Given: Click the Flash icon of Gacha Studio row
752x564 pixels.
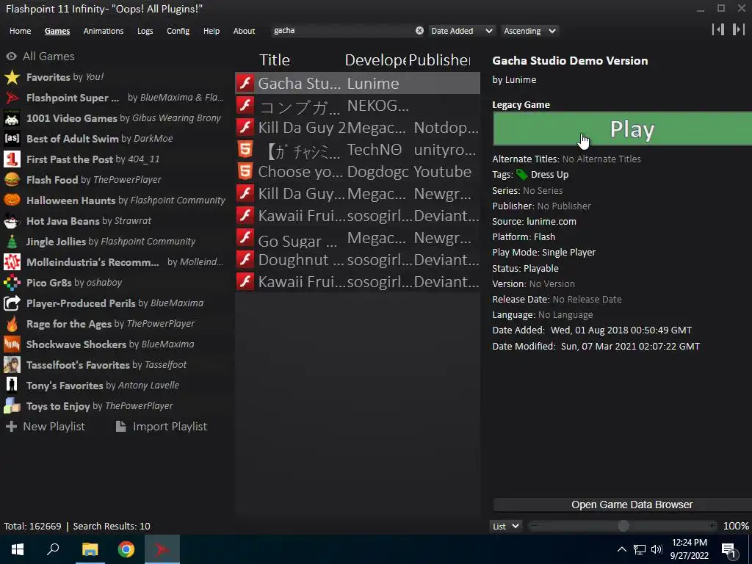Looking at the screenshot, I should [245, 83].
